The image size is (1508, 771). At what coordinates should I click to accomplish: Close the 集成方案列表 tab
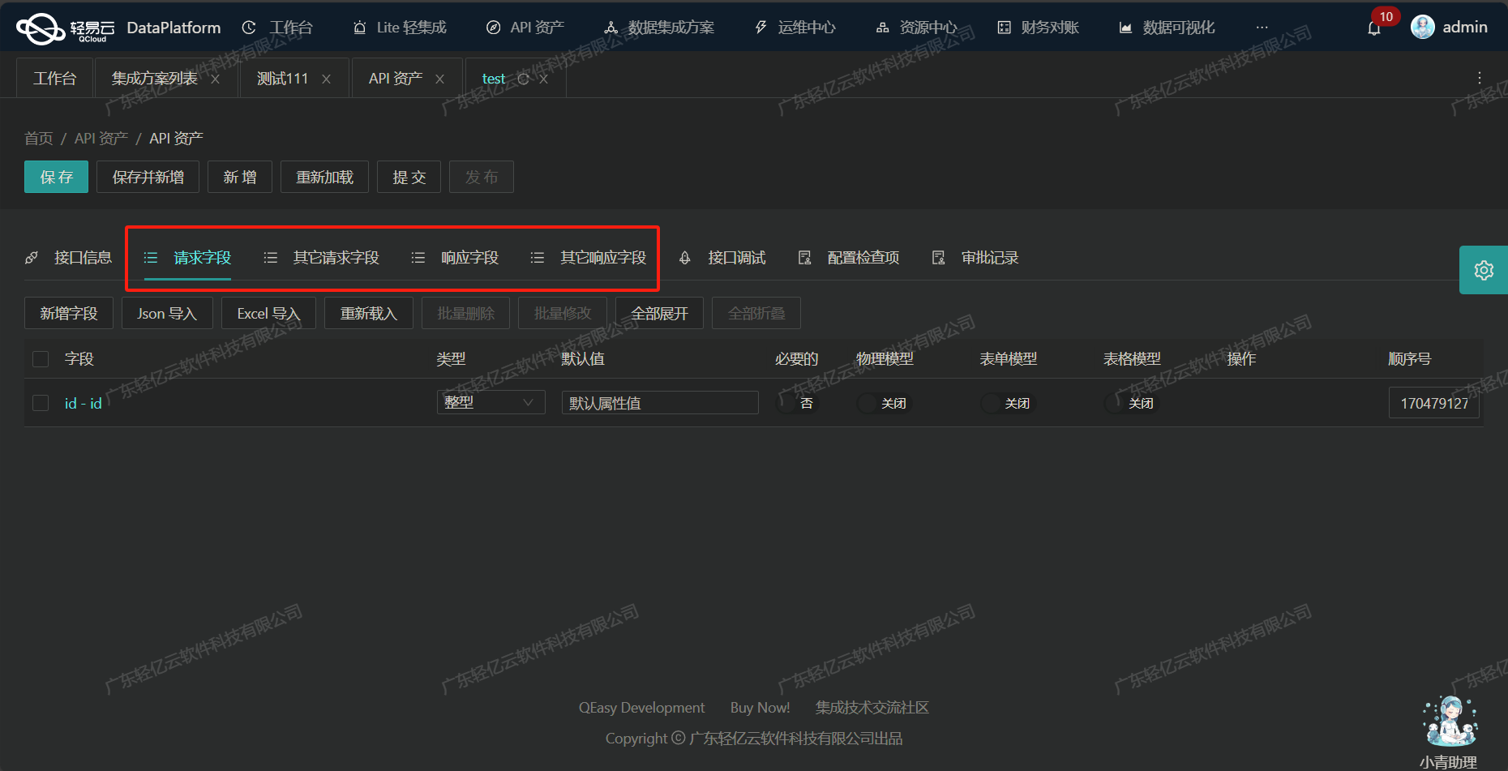pyautogui.click(x=215, y=79)
